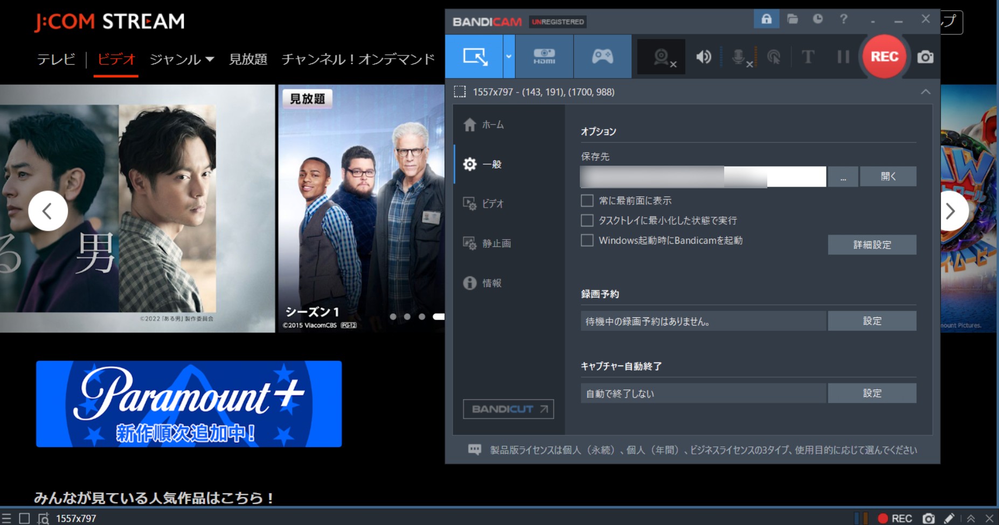Click 1557x797 size label in bottom bar
This screenshot has width=999, height=525.
76,519
